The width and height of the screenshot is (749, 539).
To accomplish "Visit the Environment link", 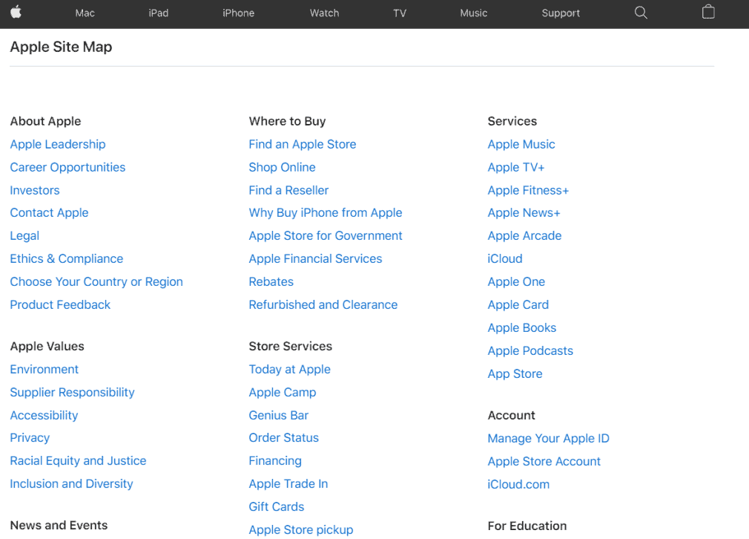I will [44, 369].
